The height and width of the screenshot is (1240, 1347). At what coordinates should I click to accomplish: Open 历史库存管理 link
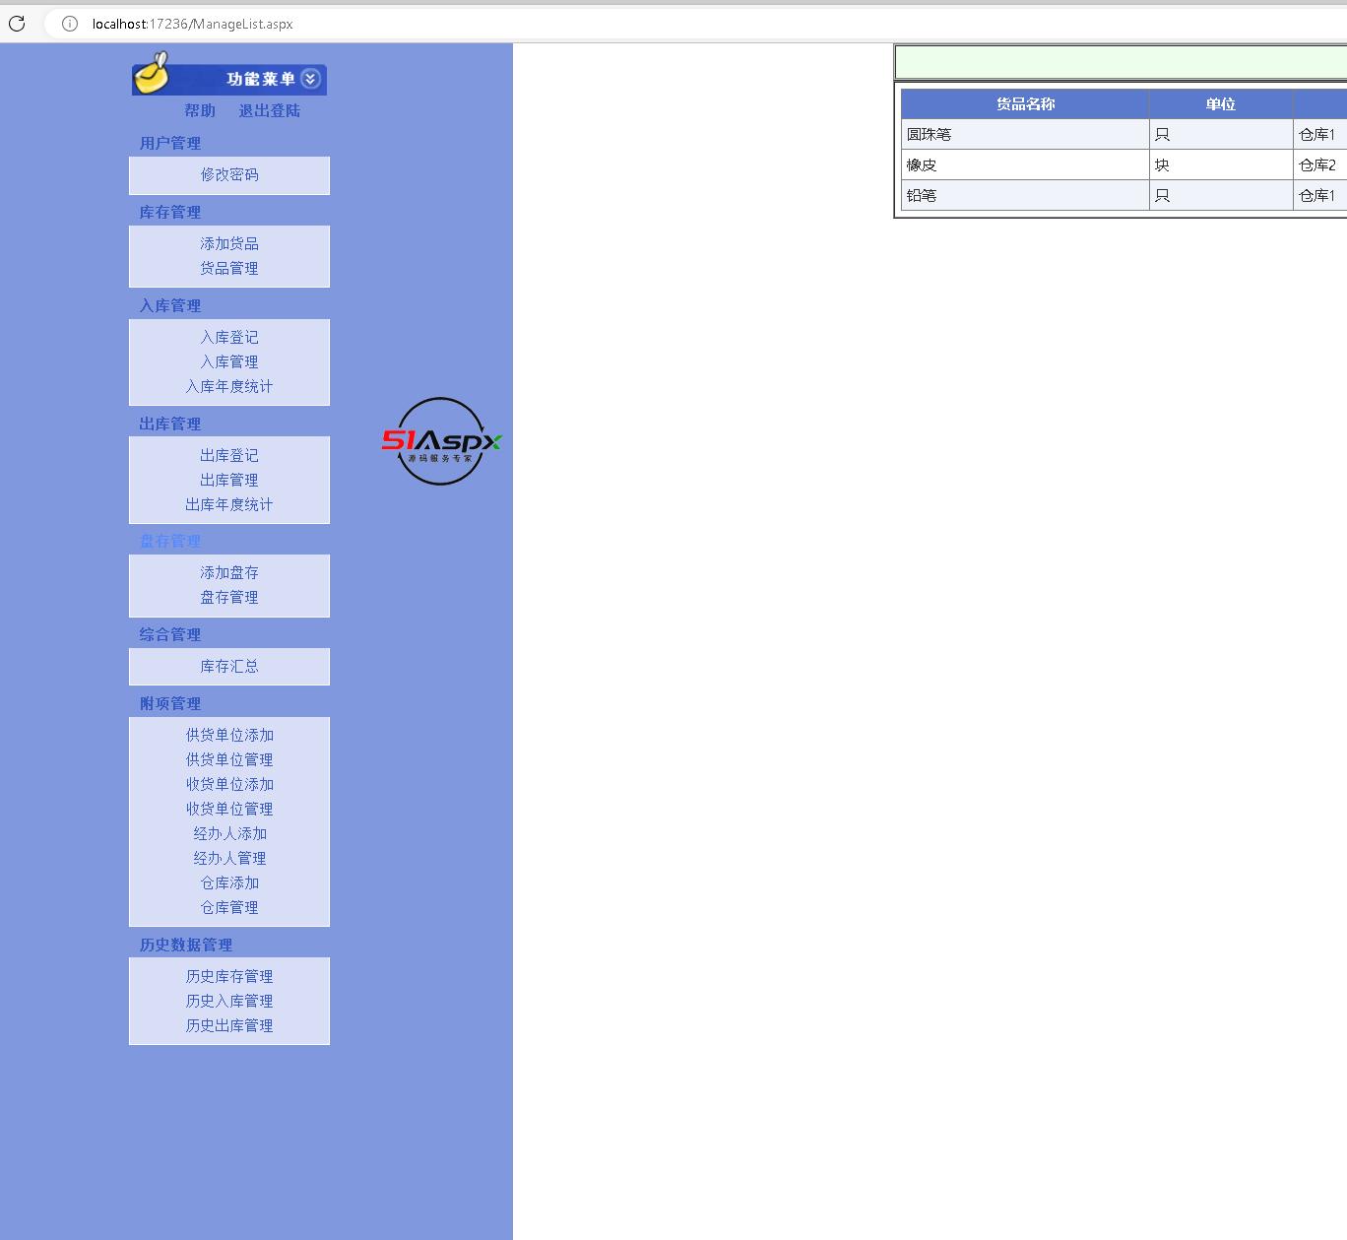[229, 976]
